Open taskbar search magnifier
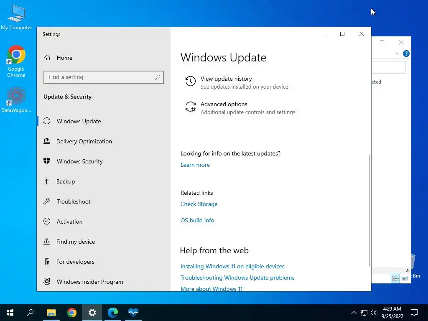The height and width of the screenshot is (321, 428). click(x=30, y=313)
